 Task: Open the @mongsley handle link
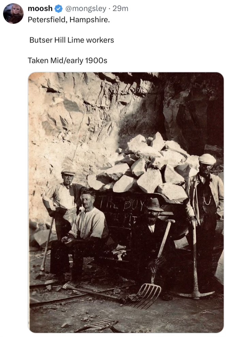[85, 9]
